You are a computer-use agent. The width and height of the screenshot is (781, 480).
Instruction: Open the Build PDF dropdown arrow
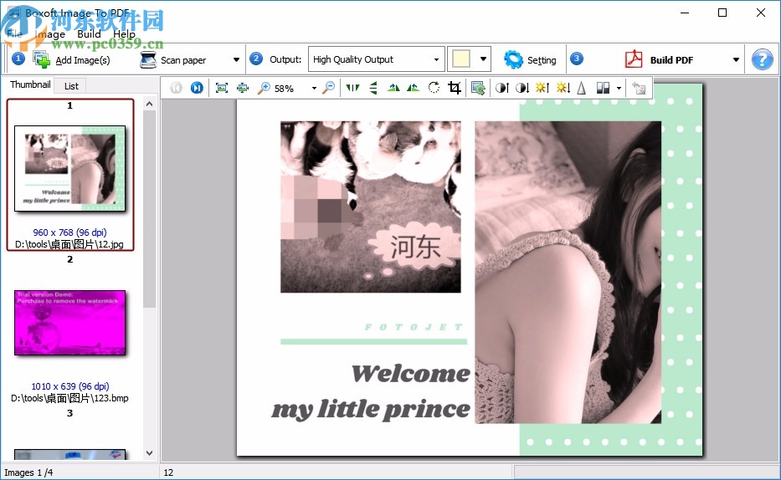[x=736, y=59]
